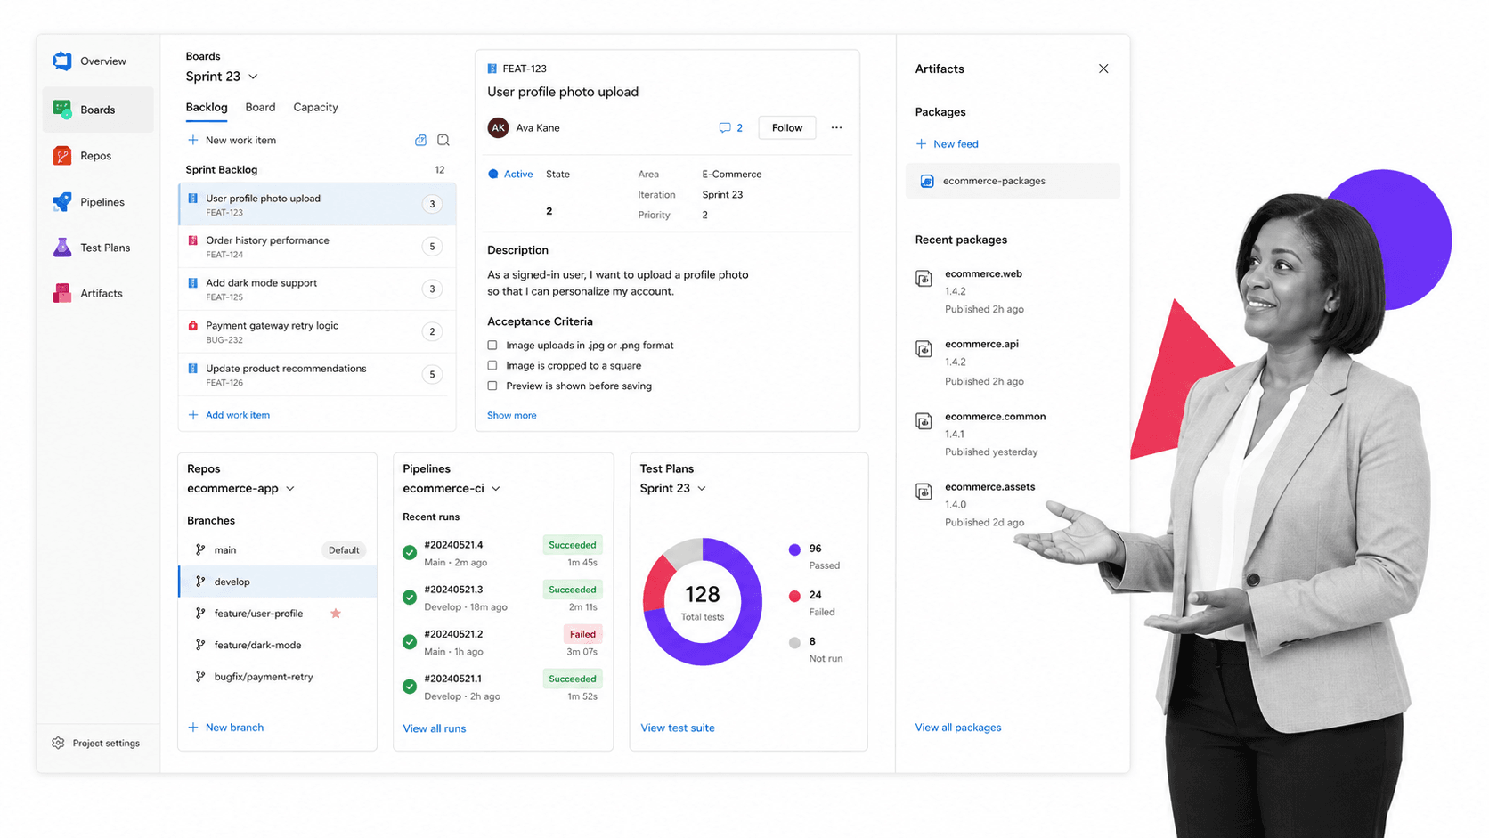Select Add dark mode support item
Viewport: 1489px width, 838px height.
[x=317, y=289]
